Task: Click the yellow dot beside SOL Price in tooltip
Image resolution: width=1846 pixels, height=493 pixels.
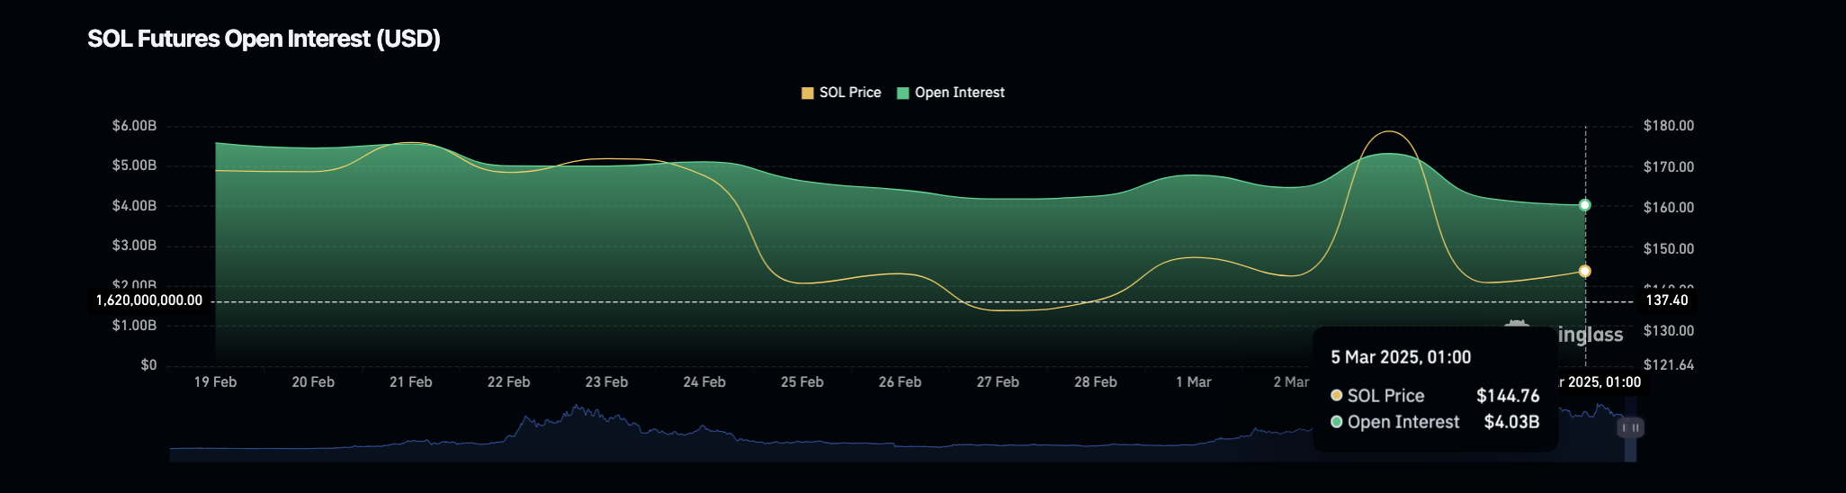Action: tap(1337, 396)
